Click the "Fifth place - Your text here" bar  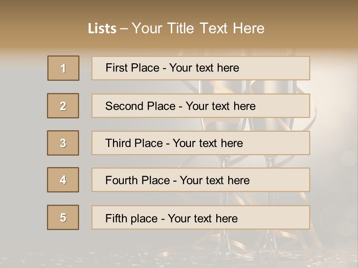pyautogui.click(x=201, y=217)
